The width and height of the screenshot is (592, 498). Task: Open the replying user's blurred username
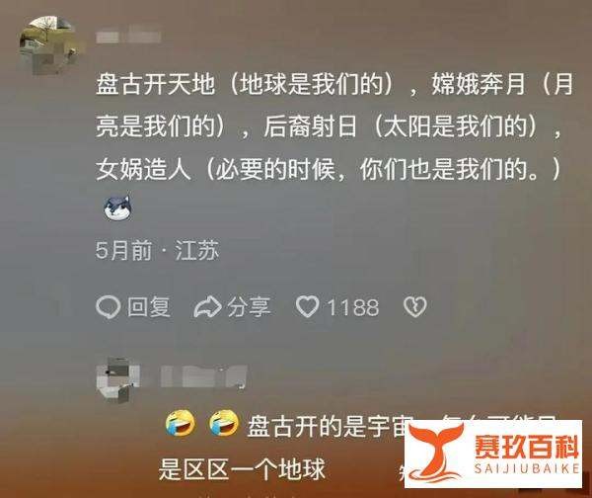click(204, 376)
